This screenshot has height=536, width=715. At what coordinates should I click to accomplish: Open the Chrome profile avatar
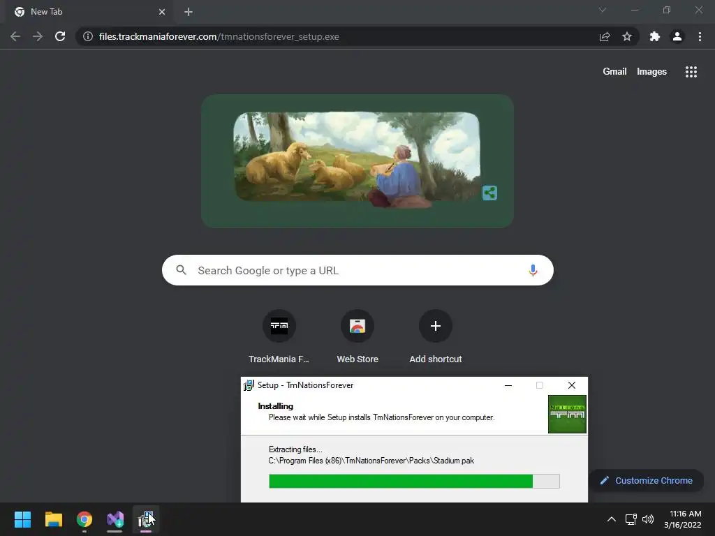(x=677, y=36)
